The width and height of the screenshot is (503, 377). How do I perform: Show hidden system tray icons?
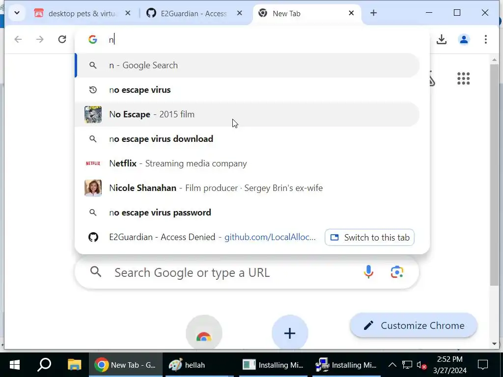tap(392, 365)
